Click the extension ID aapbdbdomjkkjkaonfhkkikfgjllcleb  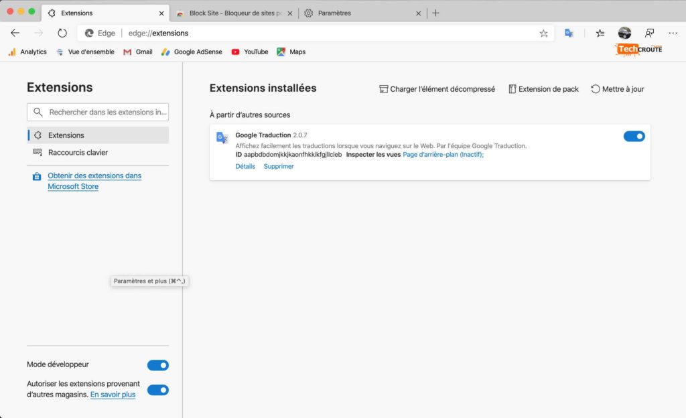[x=293, y=154]
